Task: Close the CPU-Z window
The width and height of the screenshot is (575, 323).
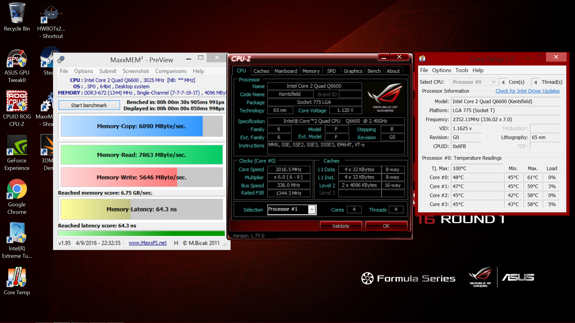Action: (399, 57)
